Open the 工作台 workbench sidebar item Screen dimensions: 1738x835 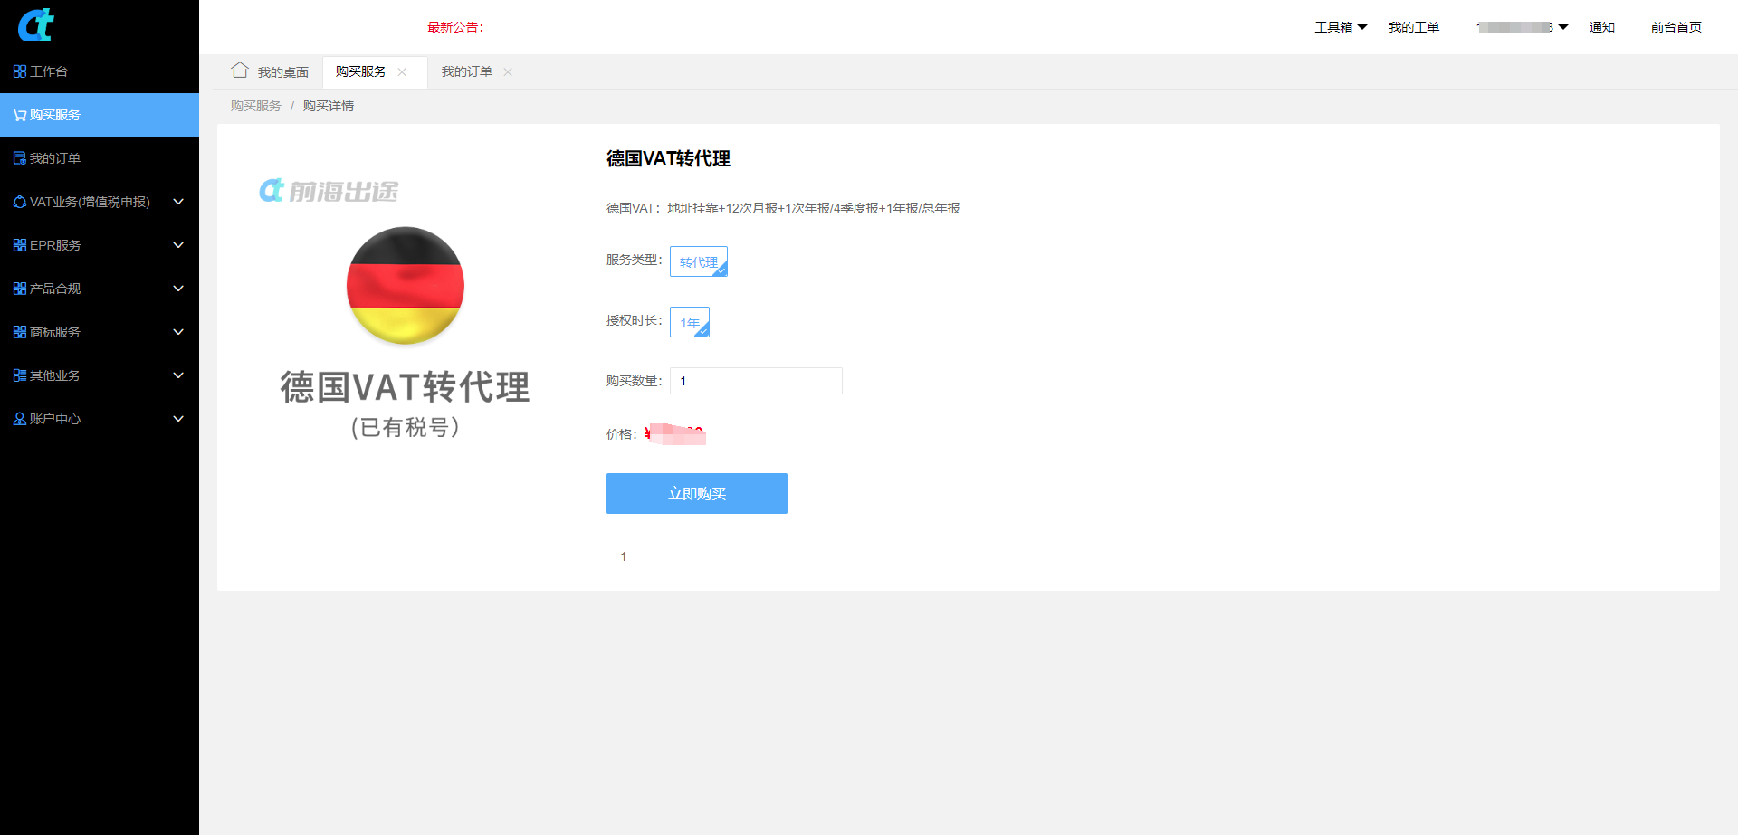[x=49, y=71]
